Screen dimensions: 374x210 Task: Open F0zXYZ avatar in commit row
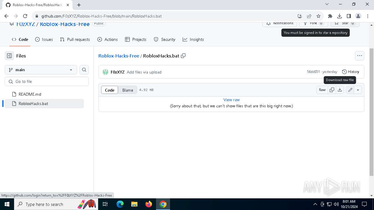tap(105, 72)
